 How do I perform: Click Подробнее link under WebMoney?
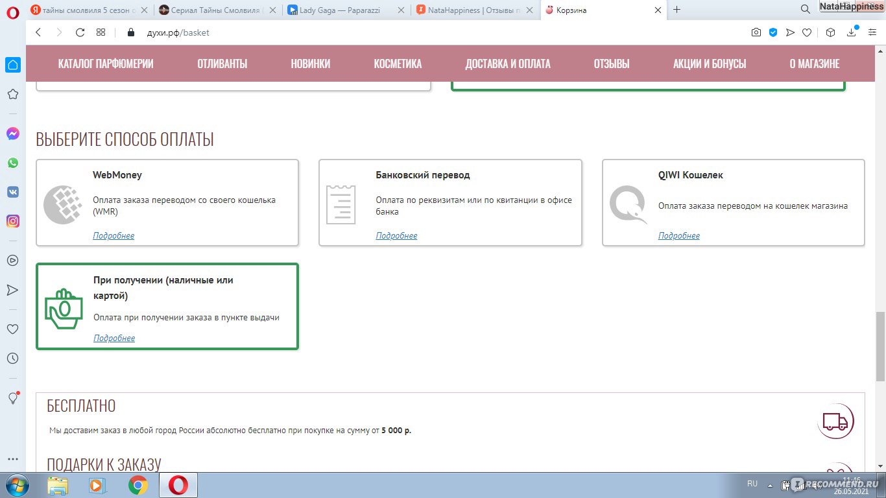114,235
